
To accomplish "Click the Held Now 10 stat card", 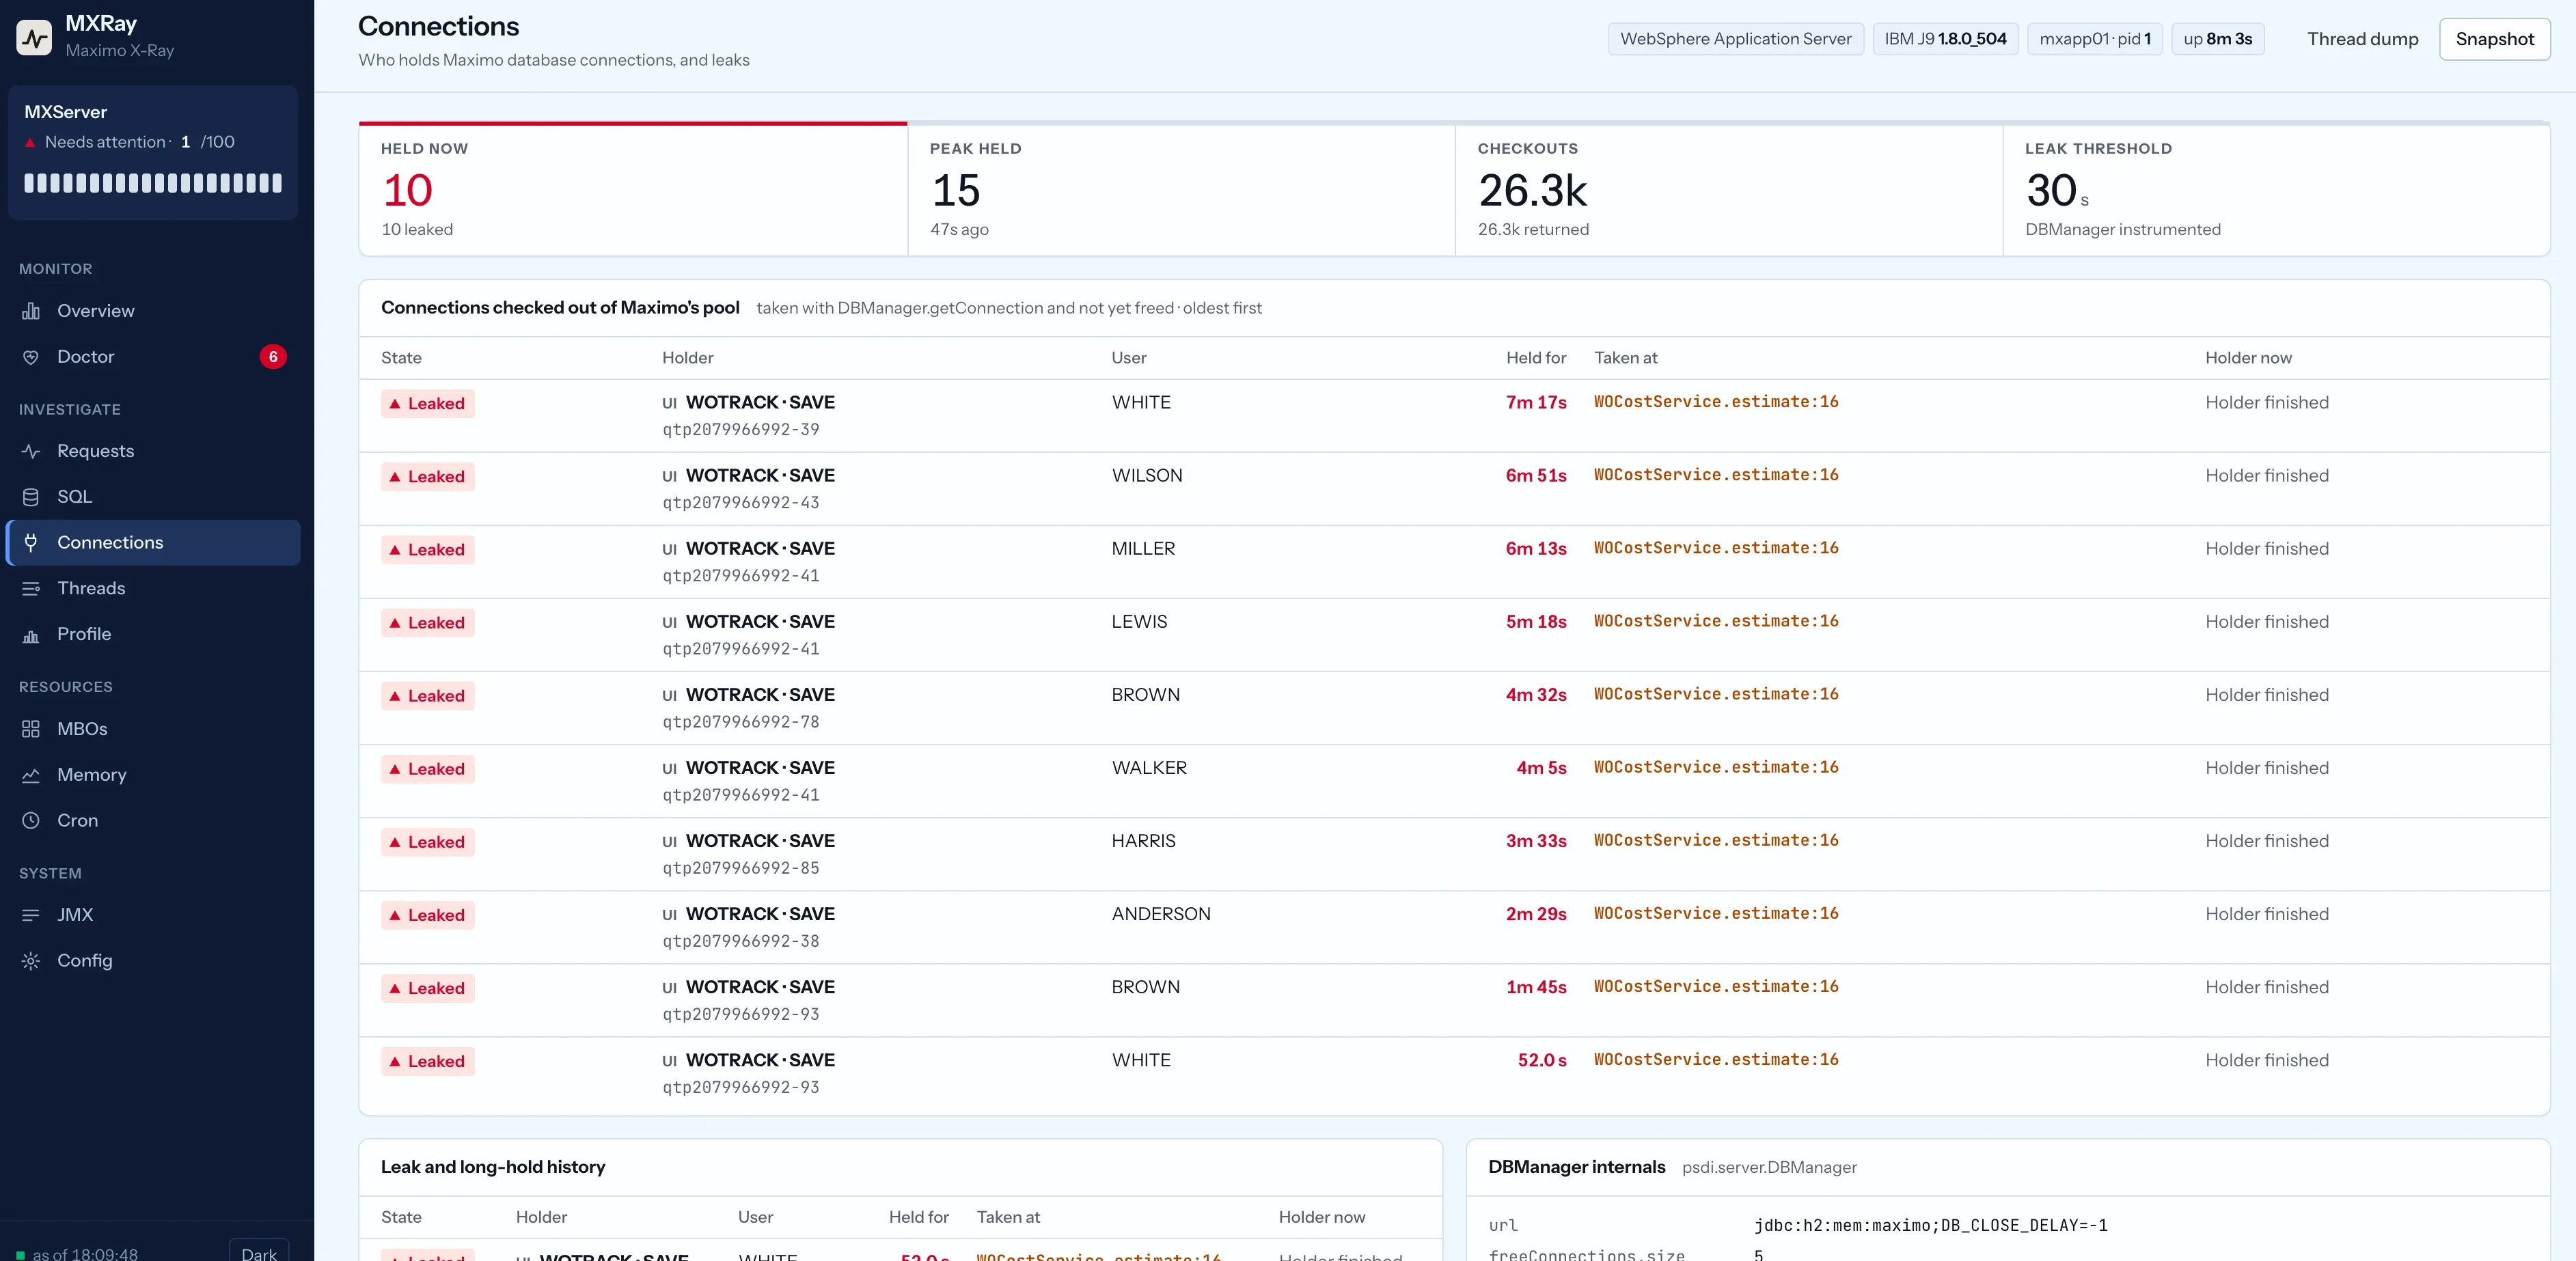I will 633,189.
